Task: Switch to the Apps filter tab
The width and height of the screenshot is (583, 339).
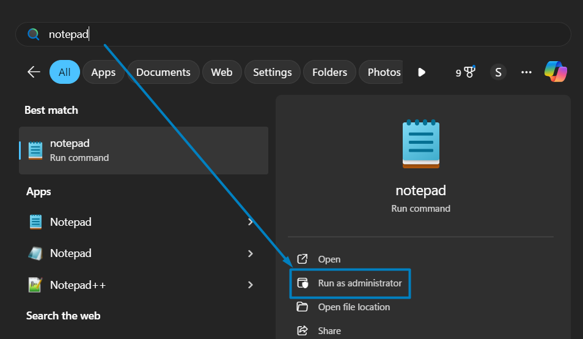Action: [103, 72]
